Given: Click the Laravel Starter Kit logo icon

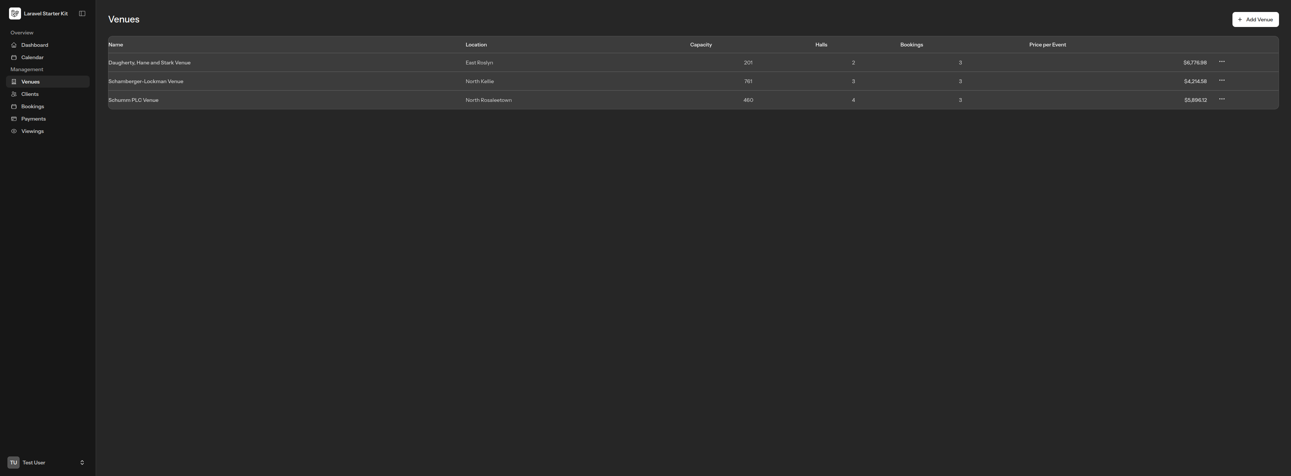Looking at the screenshot, I should (15, 13).
